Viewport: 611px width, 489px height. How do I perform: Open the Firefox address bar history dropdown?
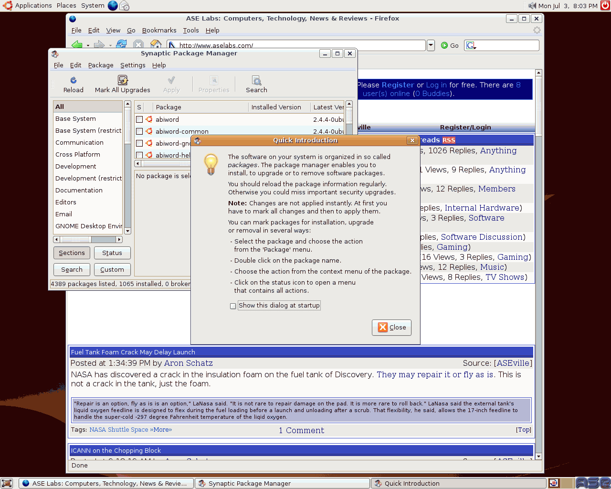click(x=431, y=45)
